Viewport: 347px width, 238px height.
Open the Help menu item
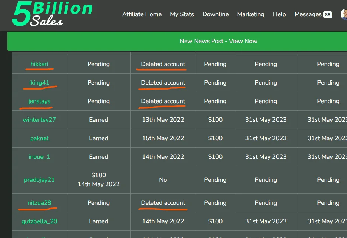tap(279, 14)
